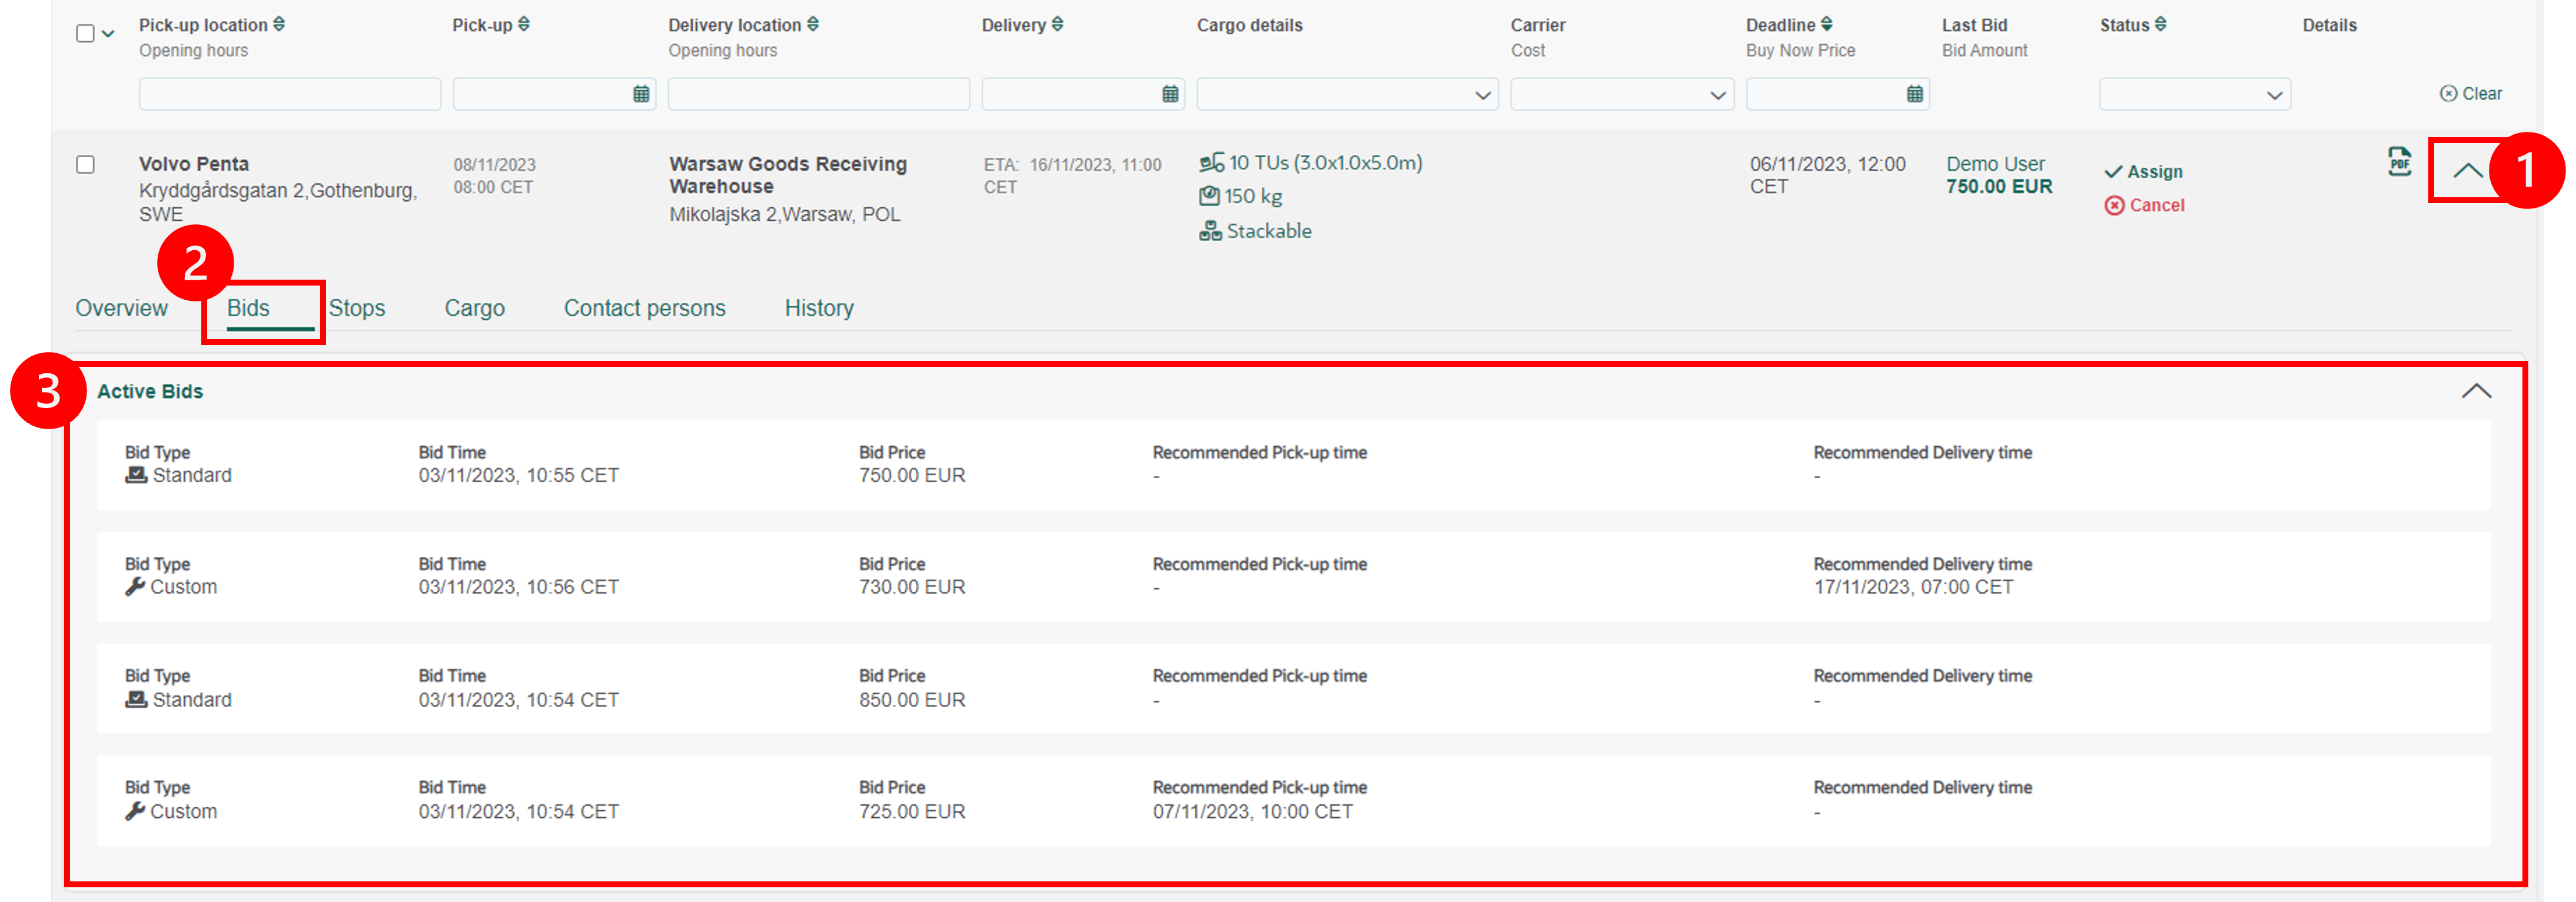Switch to the Overview tab
Viewport: 2576px width, 902px height.
tap(122, 308)
